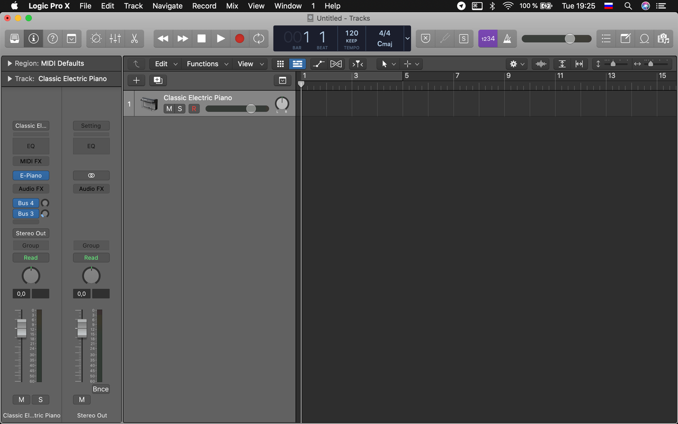Open the Record menu
The height and width of the screenshot is (424, 678).
204,6
